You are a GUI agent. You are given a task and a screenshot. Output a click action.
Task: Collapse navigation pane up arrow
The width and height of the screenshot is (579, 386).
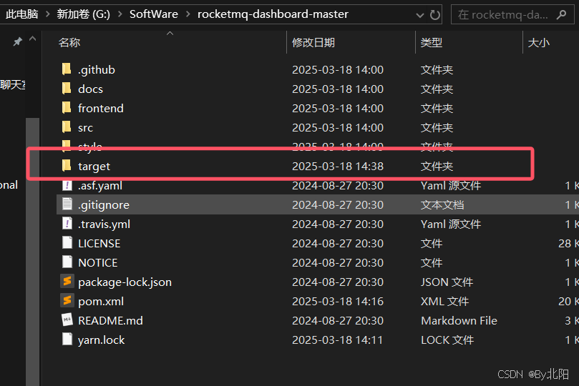33,39
